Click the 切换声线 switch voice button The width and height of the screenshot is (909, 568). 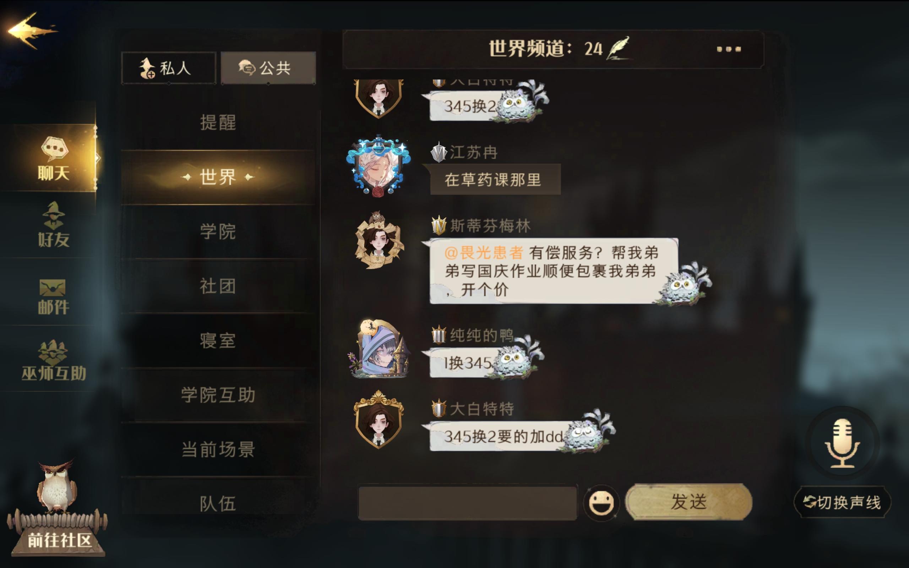842,503
